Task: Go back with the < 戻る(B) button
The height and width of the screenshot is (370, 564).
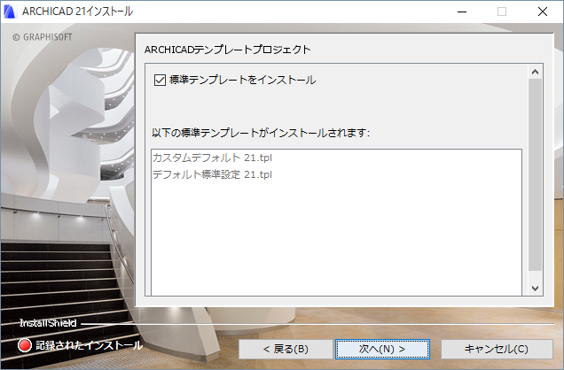Action: [x=286, y=349]
